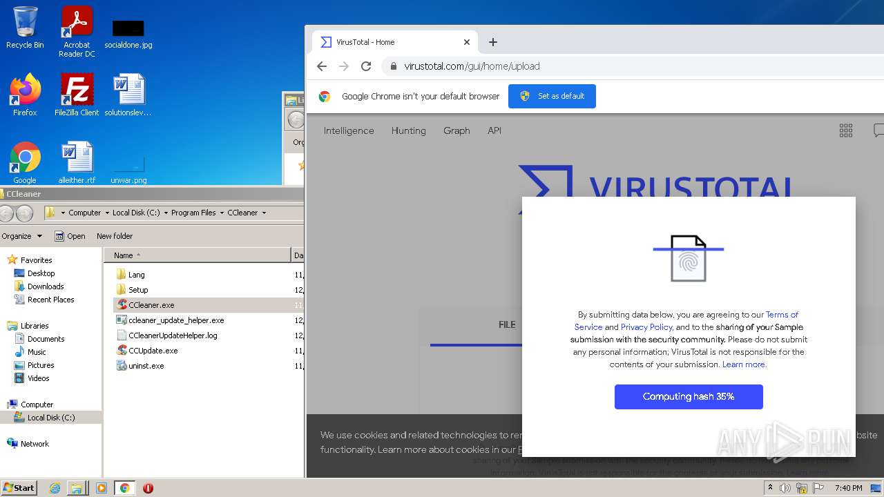Screen dimensions: 884x497
Task: Select the alleither.rtf desktop file
Action: tap(77, 162)
